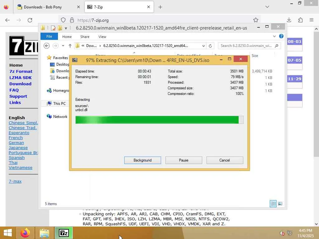Open the Links page link

(x=15, y=102)
